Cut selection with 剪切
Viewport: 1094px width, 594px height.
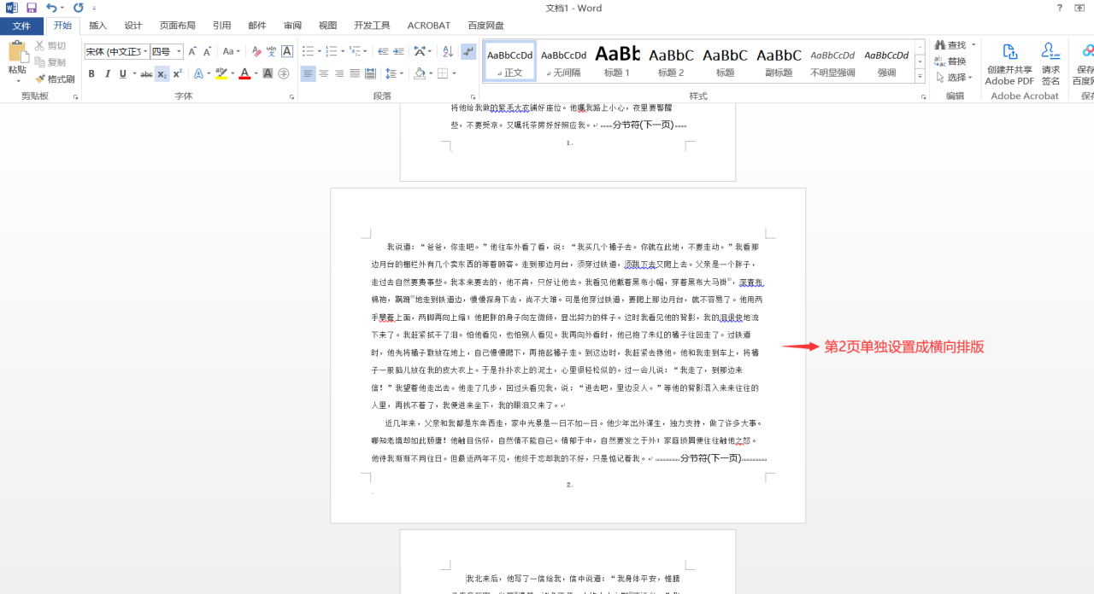point(50,46)
